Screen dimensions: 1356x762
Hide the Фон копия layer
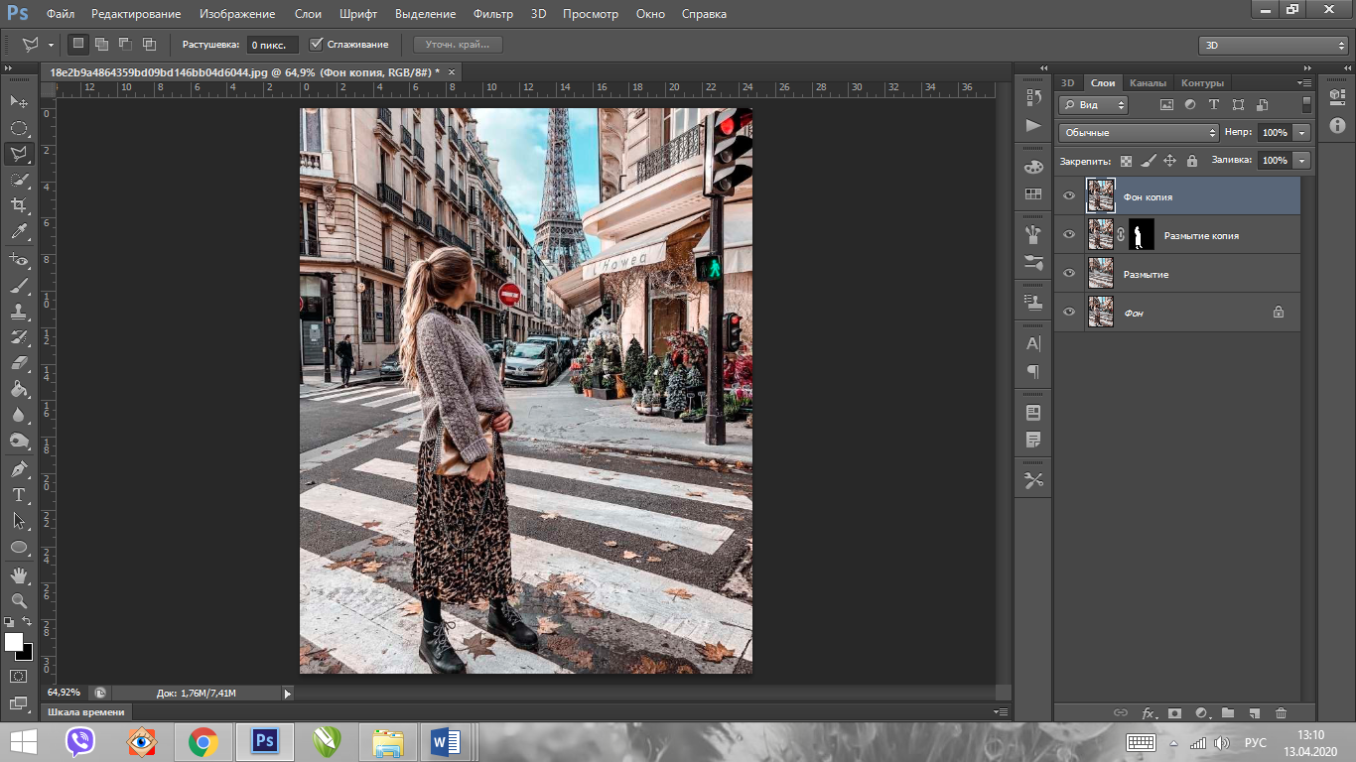(1069, 196)
